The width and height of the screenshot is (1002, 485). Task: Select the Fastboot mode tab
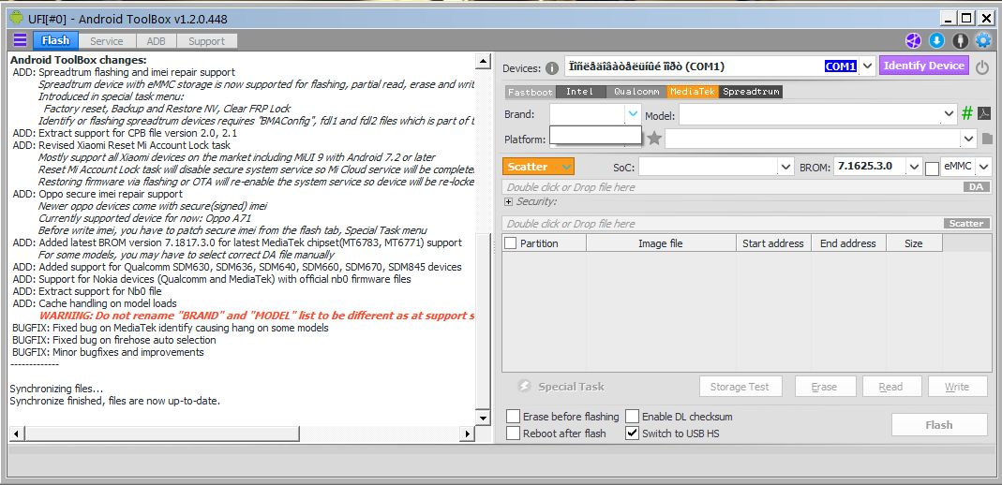coord(531,92)
